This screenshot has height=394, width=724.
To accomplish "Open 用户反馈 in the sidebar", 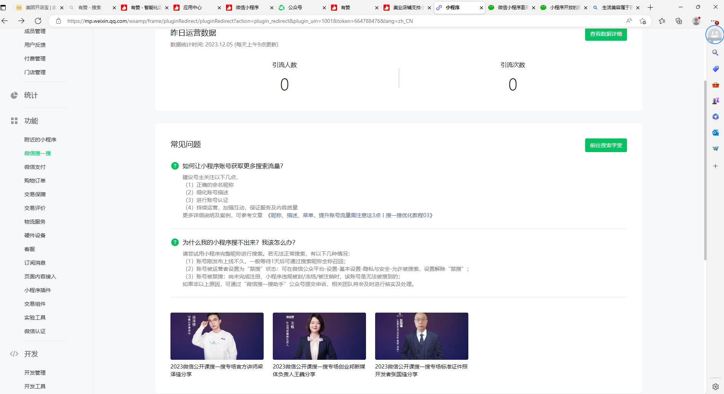I will [x=35, y=45].
